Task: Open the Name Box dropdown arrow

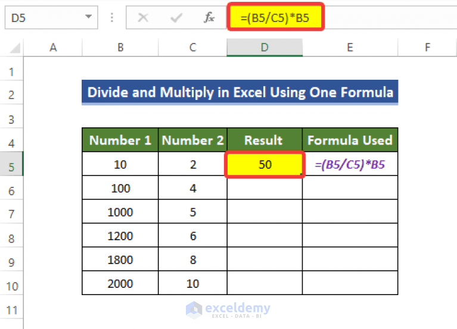Action: click(88, 17)
